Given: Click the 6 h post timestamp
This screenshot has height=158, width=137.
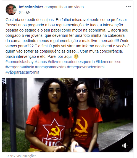Looking at the screenshot, I should (21, 12).
